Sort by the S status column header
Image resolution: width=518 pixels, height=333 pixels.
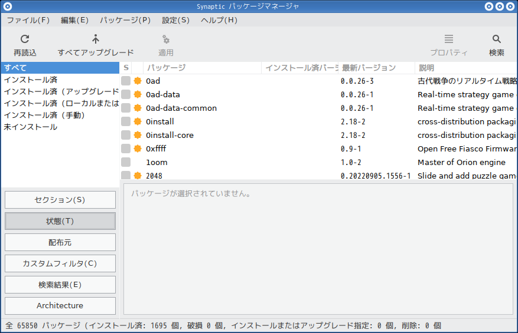126,68
